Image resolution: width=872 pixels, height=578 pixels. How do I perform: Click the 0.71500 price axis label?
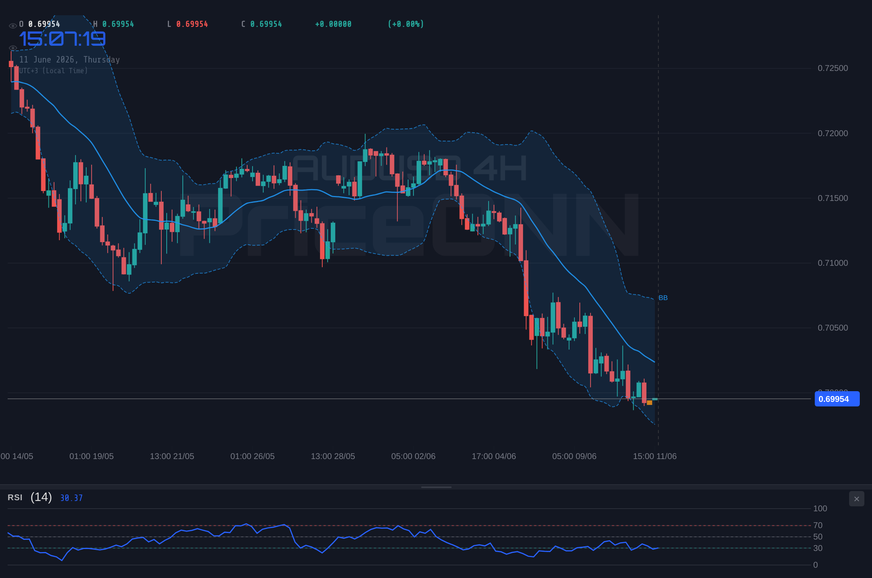pyautogui.click(x=833, y=198)
